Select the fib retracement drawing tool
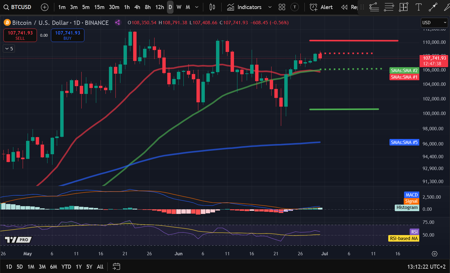Viewport: 450px width, 273px height. pos(374,7)
